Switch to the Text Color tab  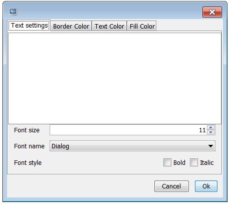(109, 26)
